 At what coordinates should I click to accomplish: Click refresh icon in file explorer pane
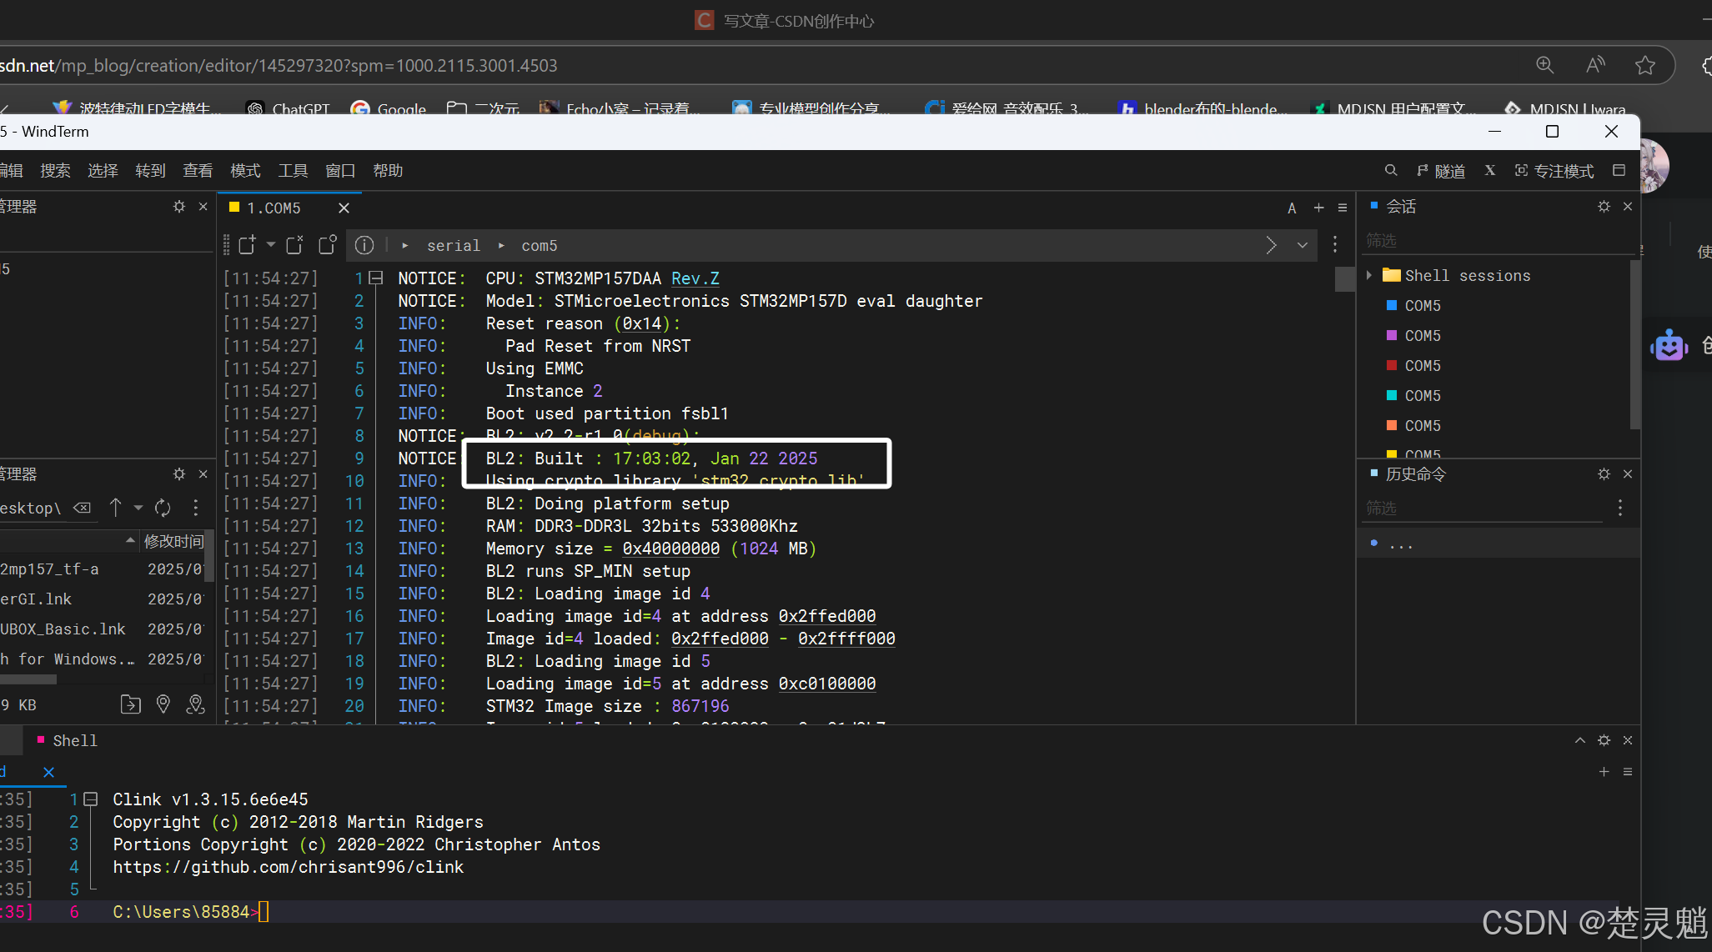[163, 508]
